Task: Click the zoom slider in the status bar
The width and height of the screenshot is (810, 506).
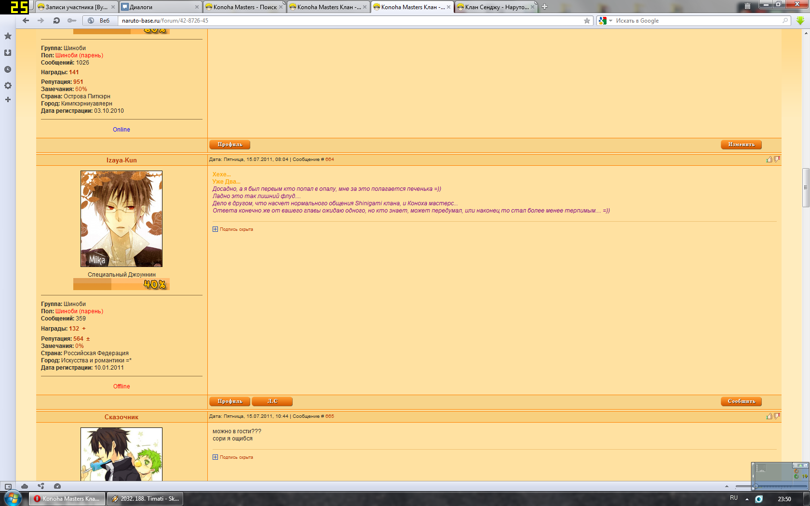Action: click(756, 486)
